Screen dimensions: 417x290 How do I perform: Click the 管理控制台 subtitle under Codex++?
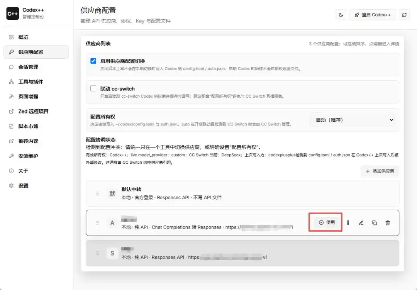(33, 17)
